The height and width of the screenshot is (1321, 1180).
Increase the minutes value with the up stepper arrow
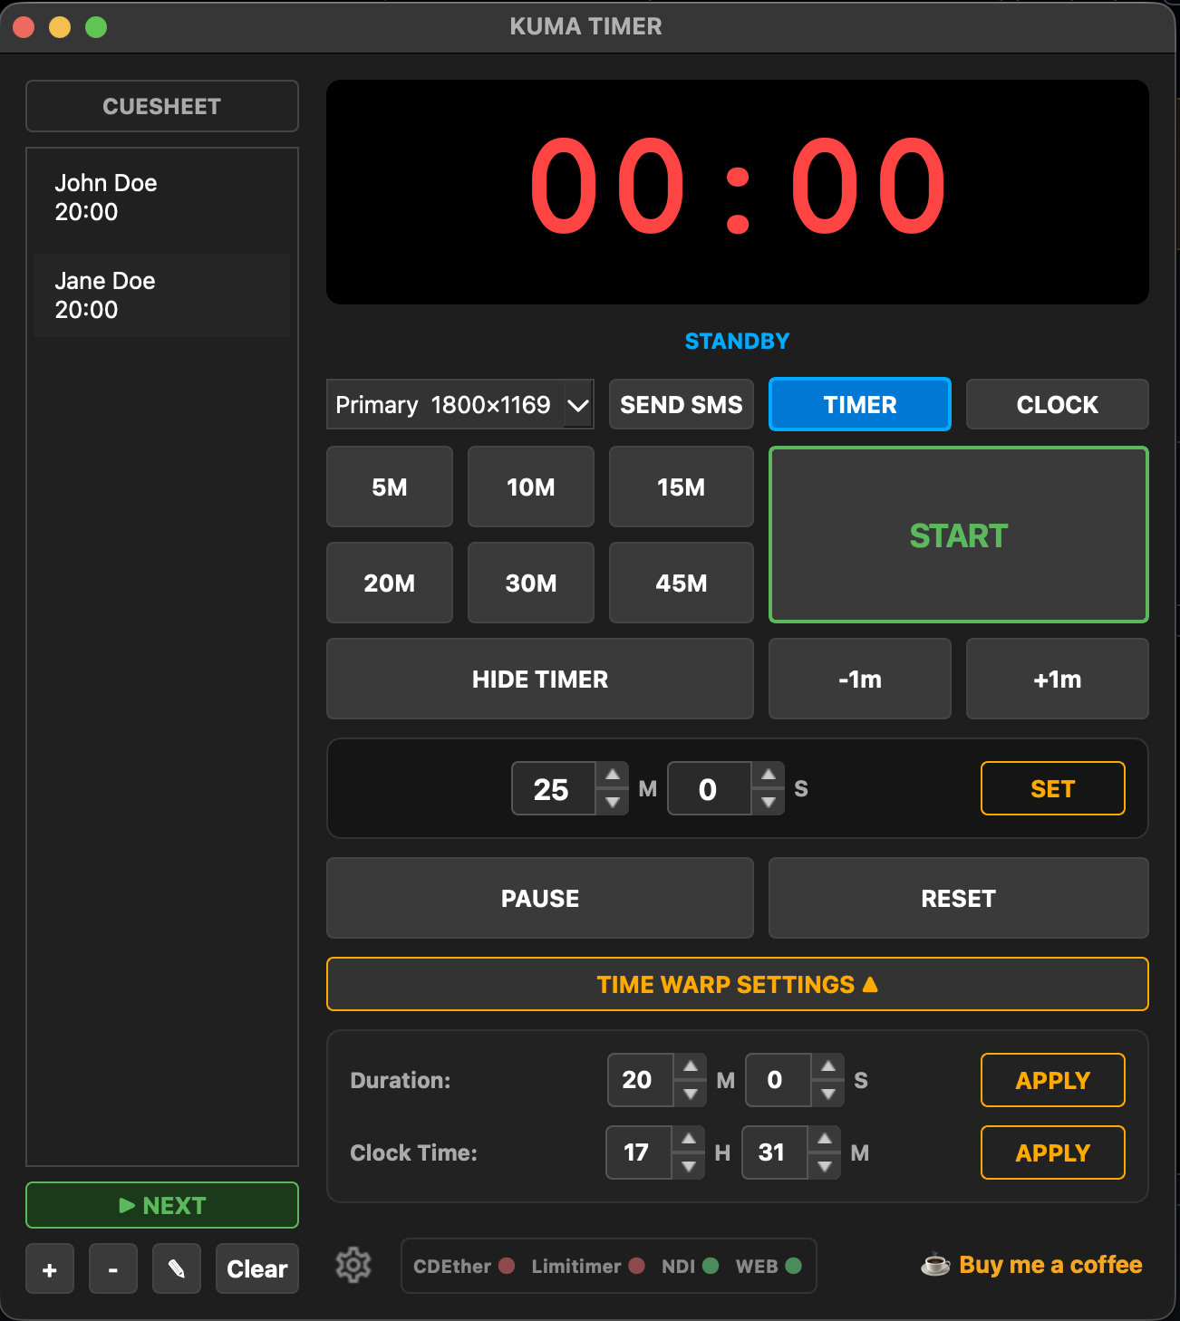point(613,775)
